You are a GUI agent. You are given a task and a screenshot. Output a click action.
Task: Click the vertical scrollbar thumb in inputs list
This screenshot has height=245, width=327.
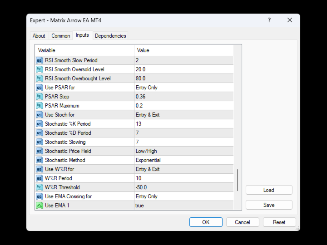tap(238, 180)
